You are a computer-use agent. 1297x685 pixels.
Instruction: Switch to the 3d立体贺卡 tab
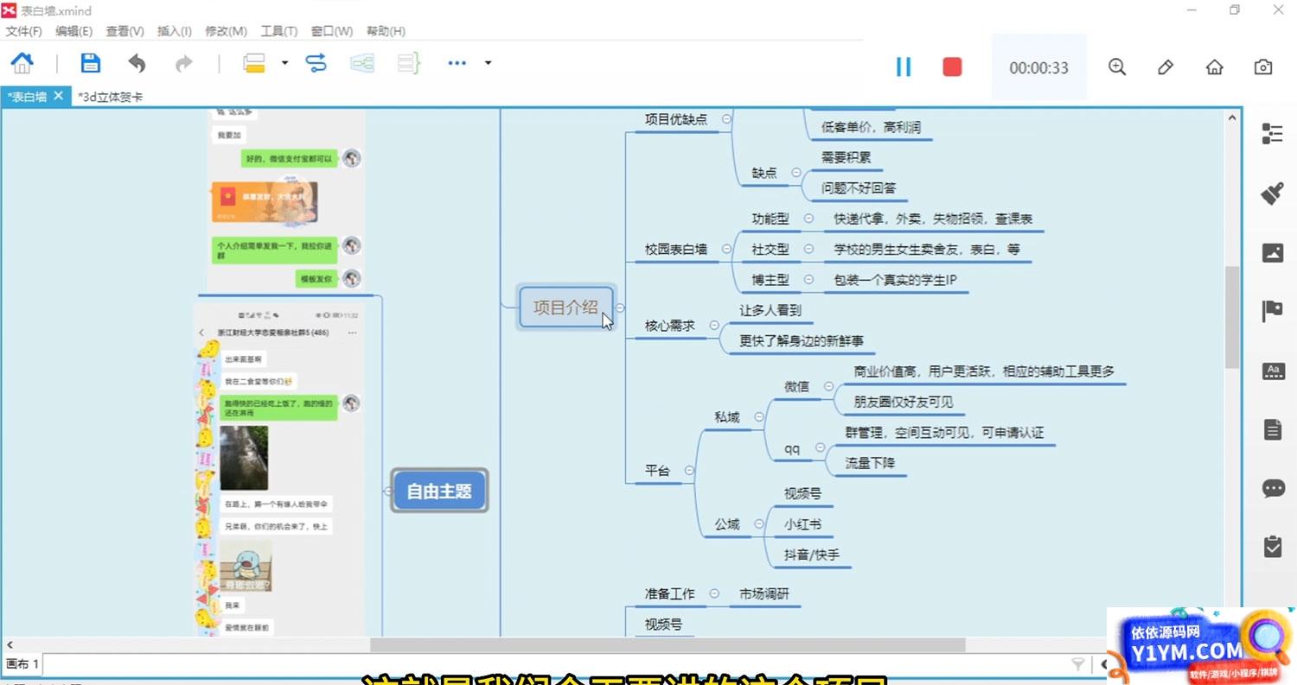coord(110,97)
